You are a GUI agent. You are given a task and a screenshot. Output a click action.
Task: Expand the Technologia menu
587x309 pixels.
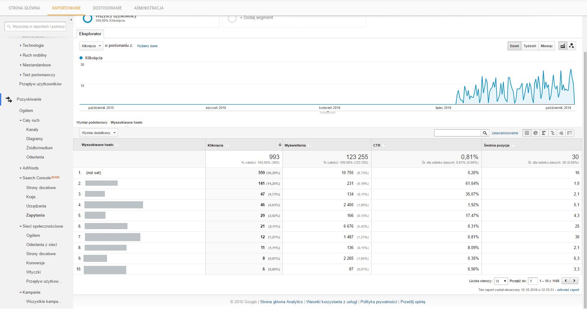pyautogui.click(x=32, y=45)
